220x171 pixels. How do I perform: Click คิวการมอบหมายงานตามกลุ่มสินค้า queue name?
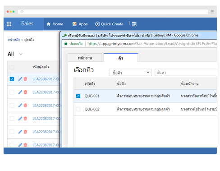coord(143,96)
